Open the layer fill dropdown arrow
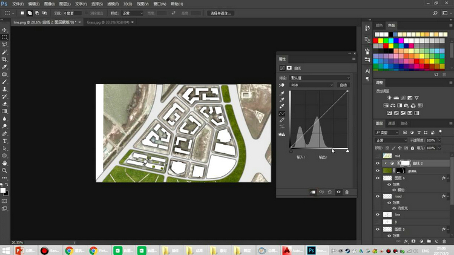This screenshot has height=255, width=454. pos(439,148)
